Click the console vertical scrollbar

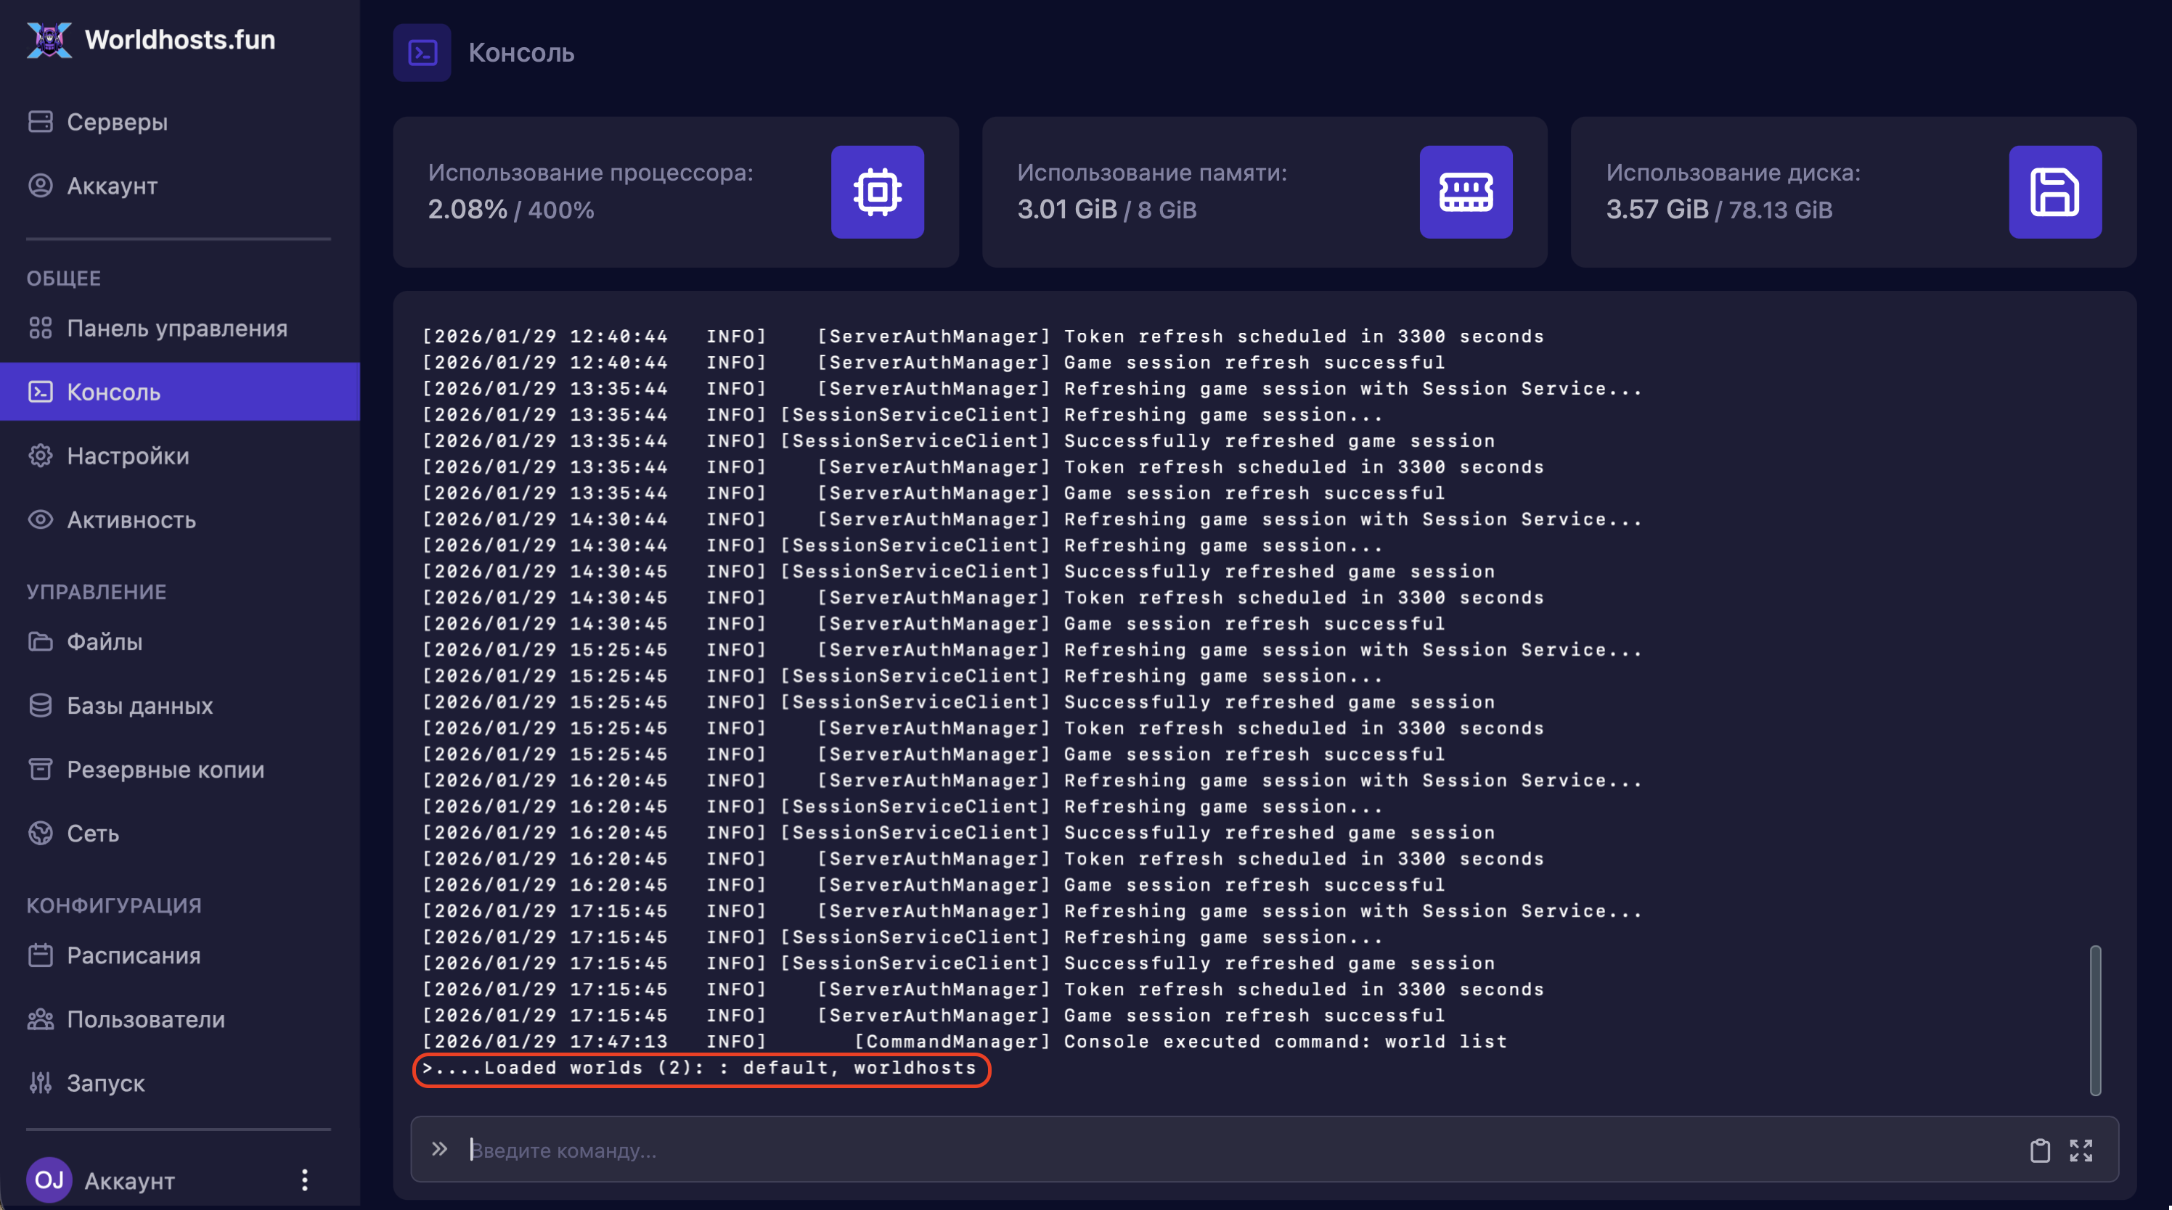click(x=2094, y=1019)
